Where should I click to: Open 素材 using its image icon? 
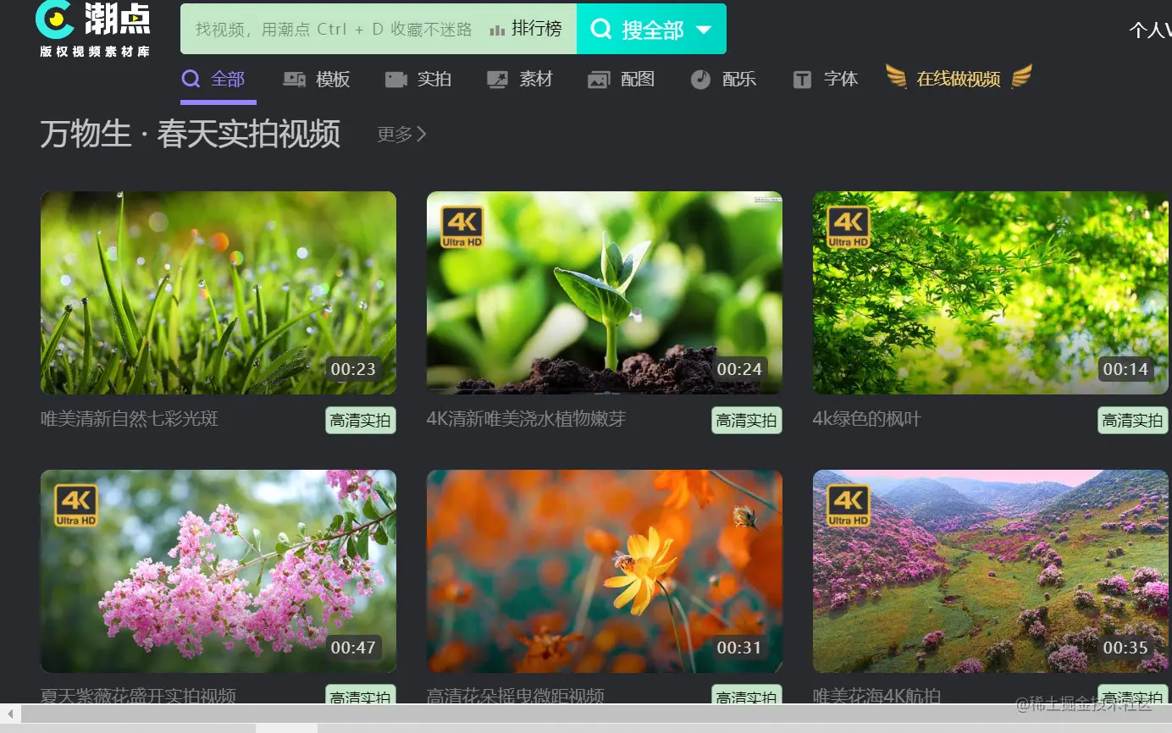[x=497, y=79]
